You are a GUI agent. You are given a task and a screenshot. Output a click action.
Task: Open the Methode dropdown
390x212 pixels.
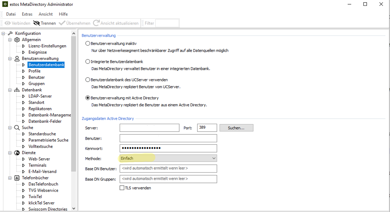pos(168,158)
